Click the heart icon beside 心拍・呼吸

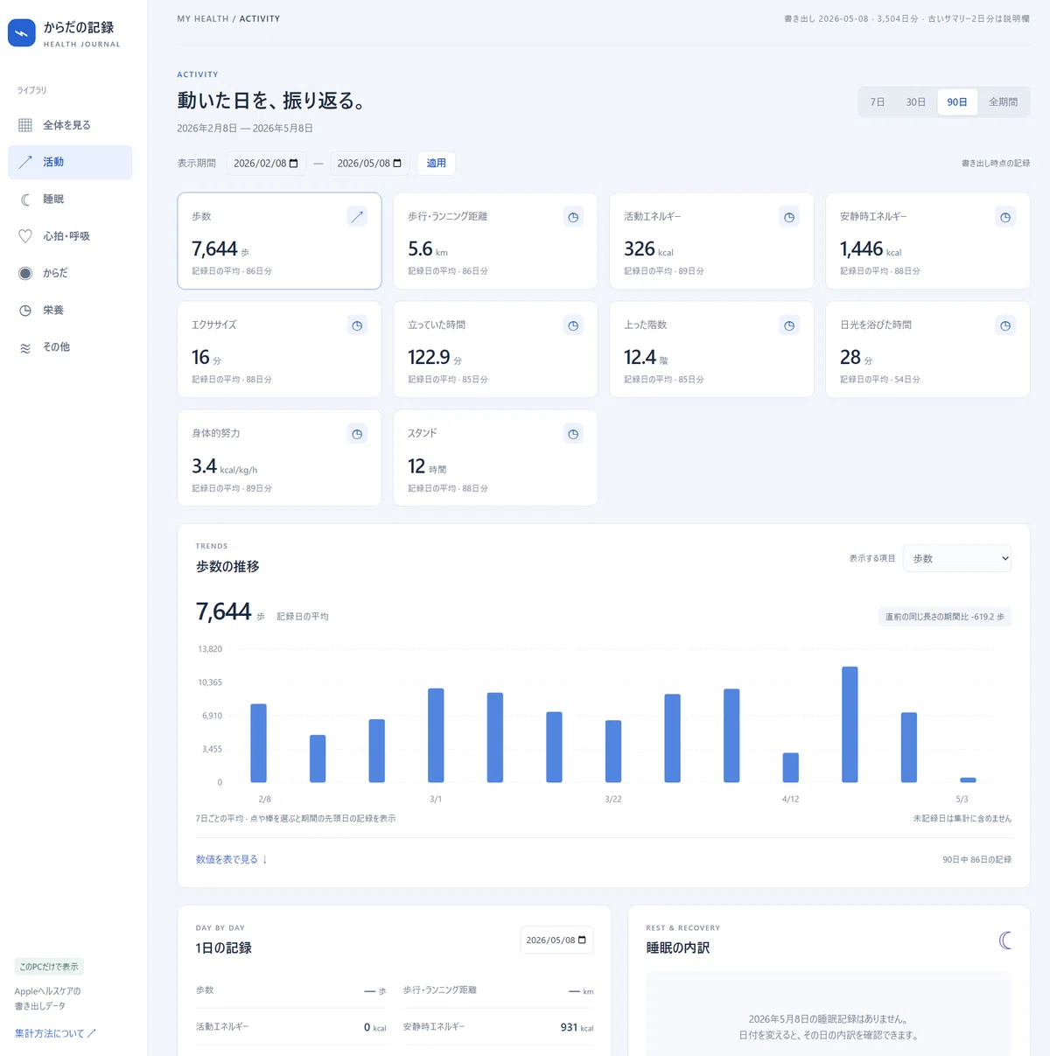25,236
